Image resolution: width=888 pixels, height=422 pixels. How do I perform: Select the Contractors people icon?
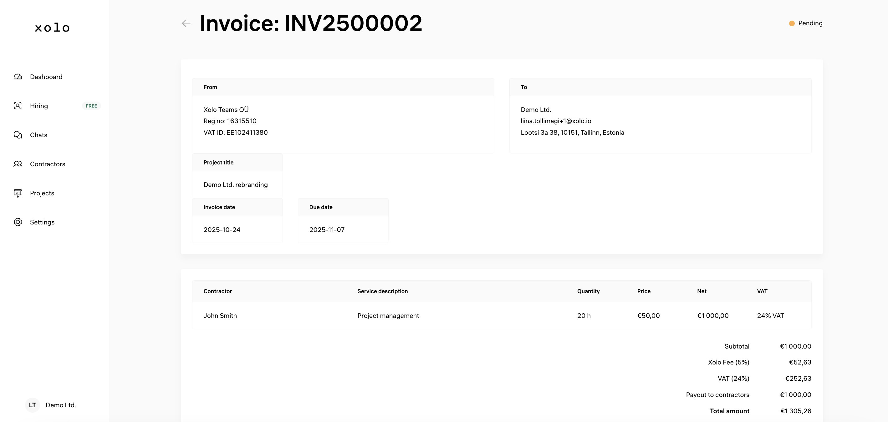(18, 163)
